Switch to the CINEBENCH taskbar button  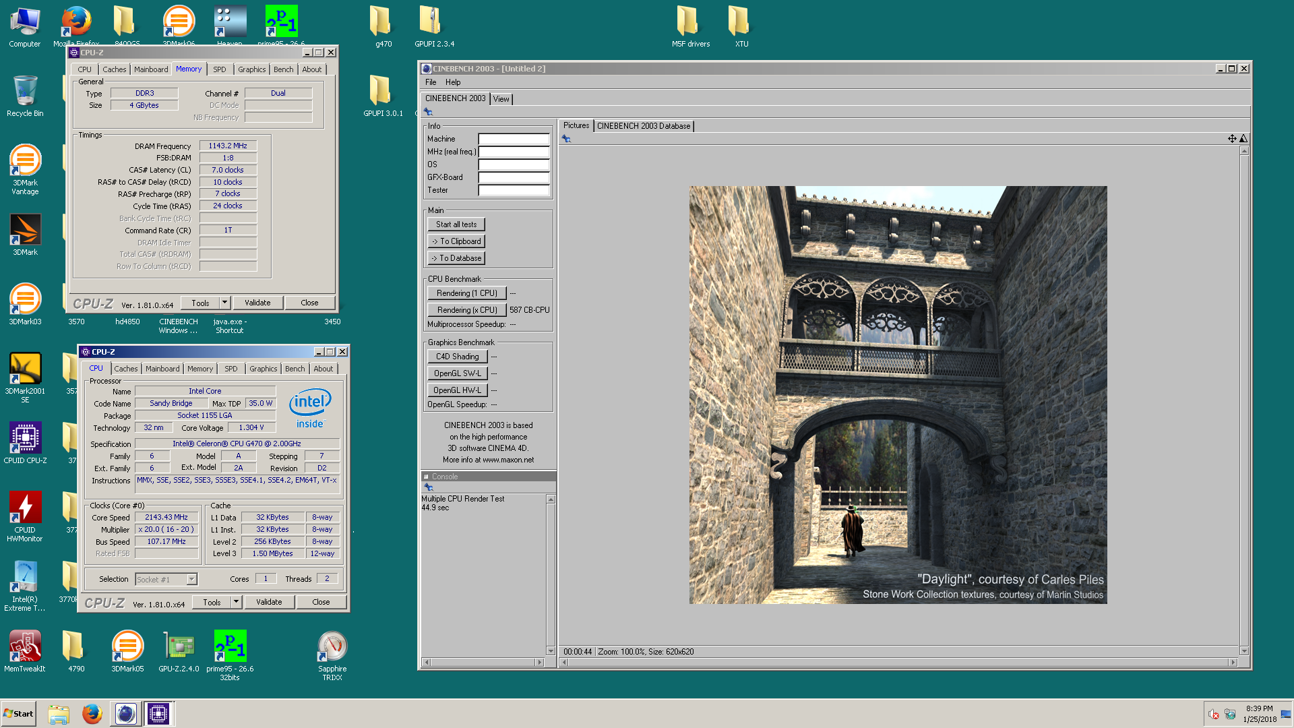[x=125, y=714]
